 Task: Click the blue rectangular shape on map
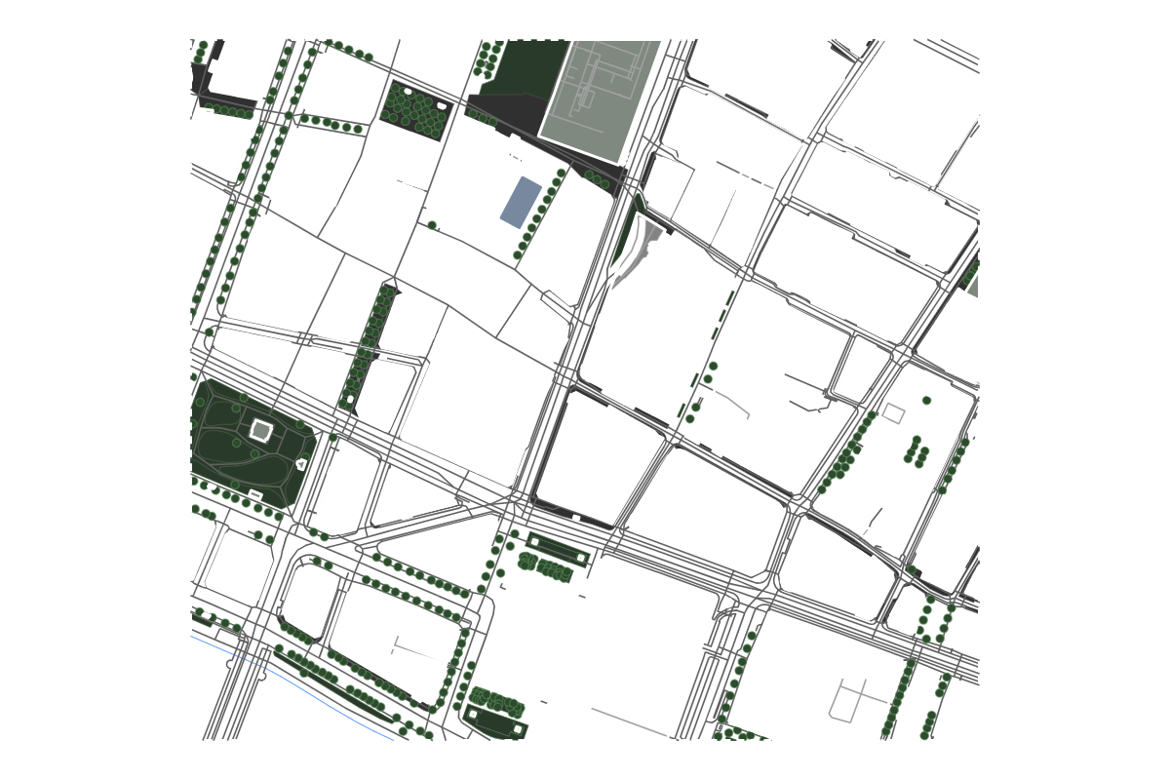pos(521,202)
